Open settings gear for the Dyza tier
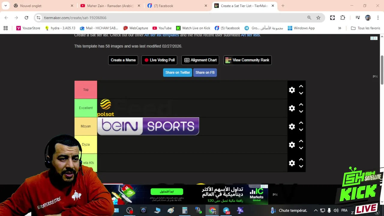This screenshot has height=216, width=384. [x=292, y=145]
